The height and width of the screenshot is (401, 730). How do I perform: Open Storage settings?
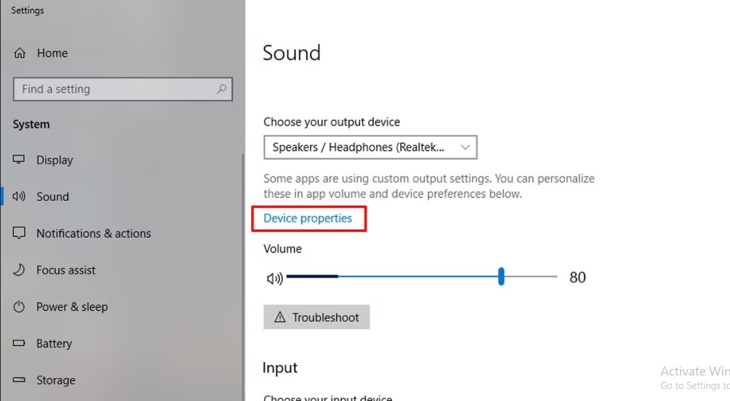55,380
